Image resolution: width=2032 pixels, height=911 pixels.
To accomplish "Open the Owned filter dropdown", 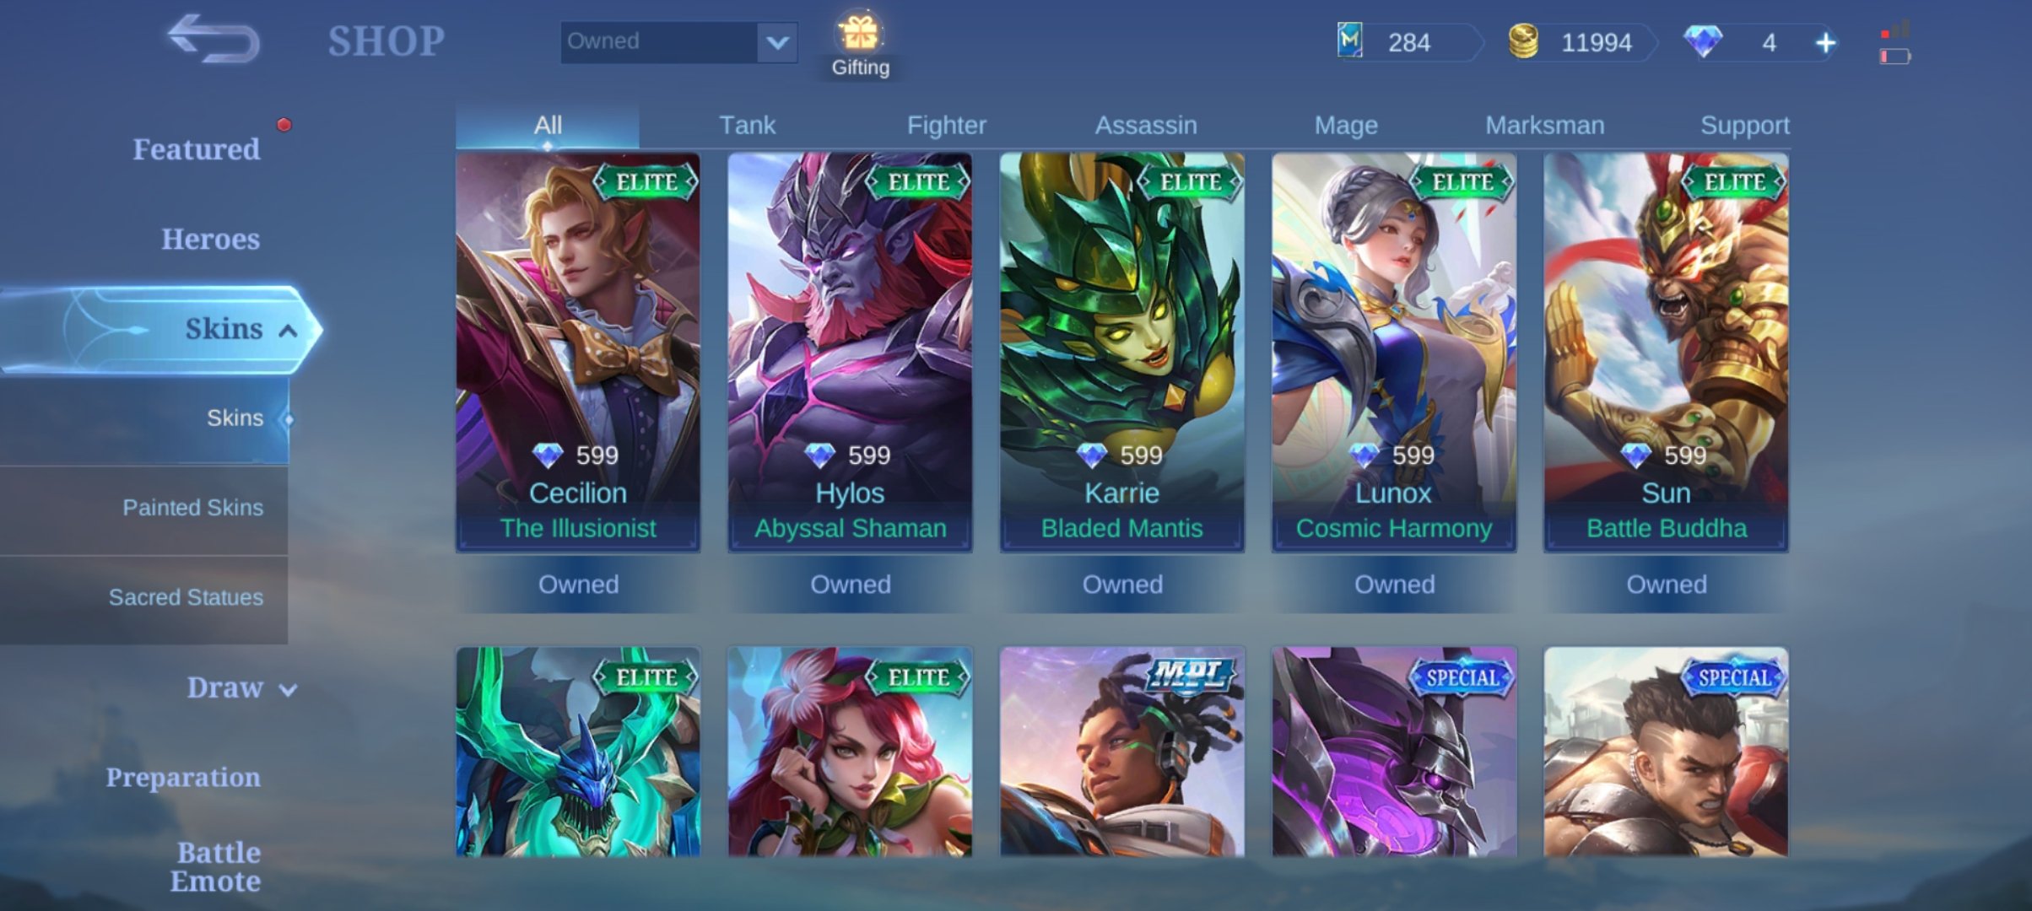I will coord(678,41).
